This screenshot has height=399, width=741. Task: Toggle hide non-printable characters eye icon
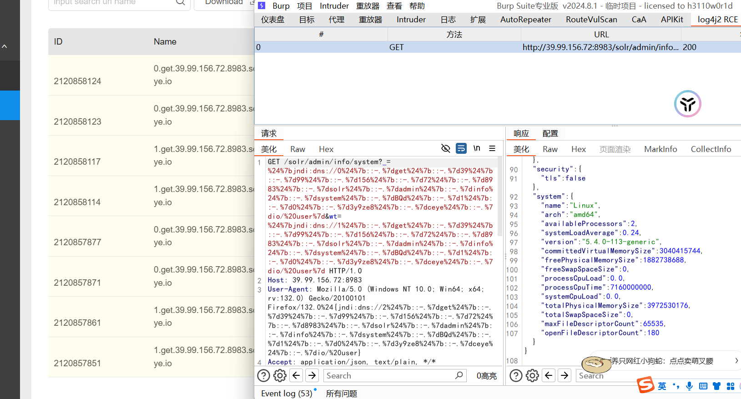(446, 148)
